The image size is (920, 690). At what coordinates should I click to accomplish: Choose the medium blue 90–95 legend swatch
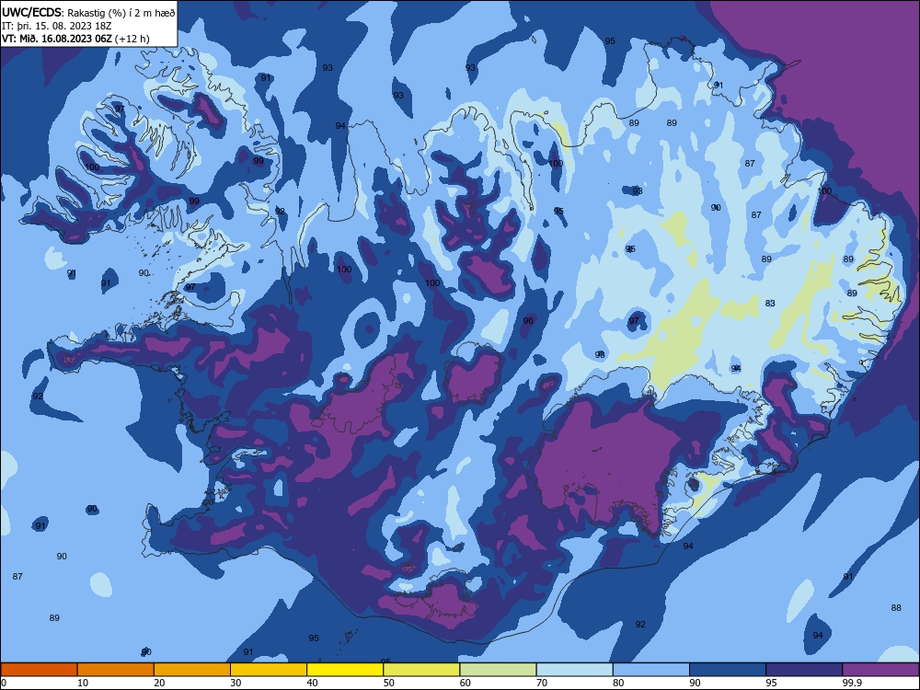[x=728, y=670]
